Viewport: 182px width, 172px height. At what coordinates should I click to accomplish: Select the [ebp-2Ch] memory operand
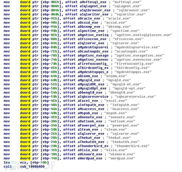(50, 134)
